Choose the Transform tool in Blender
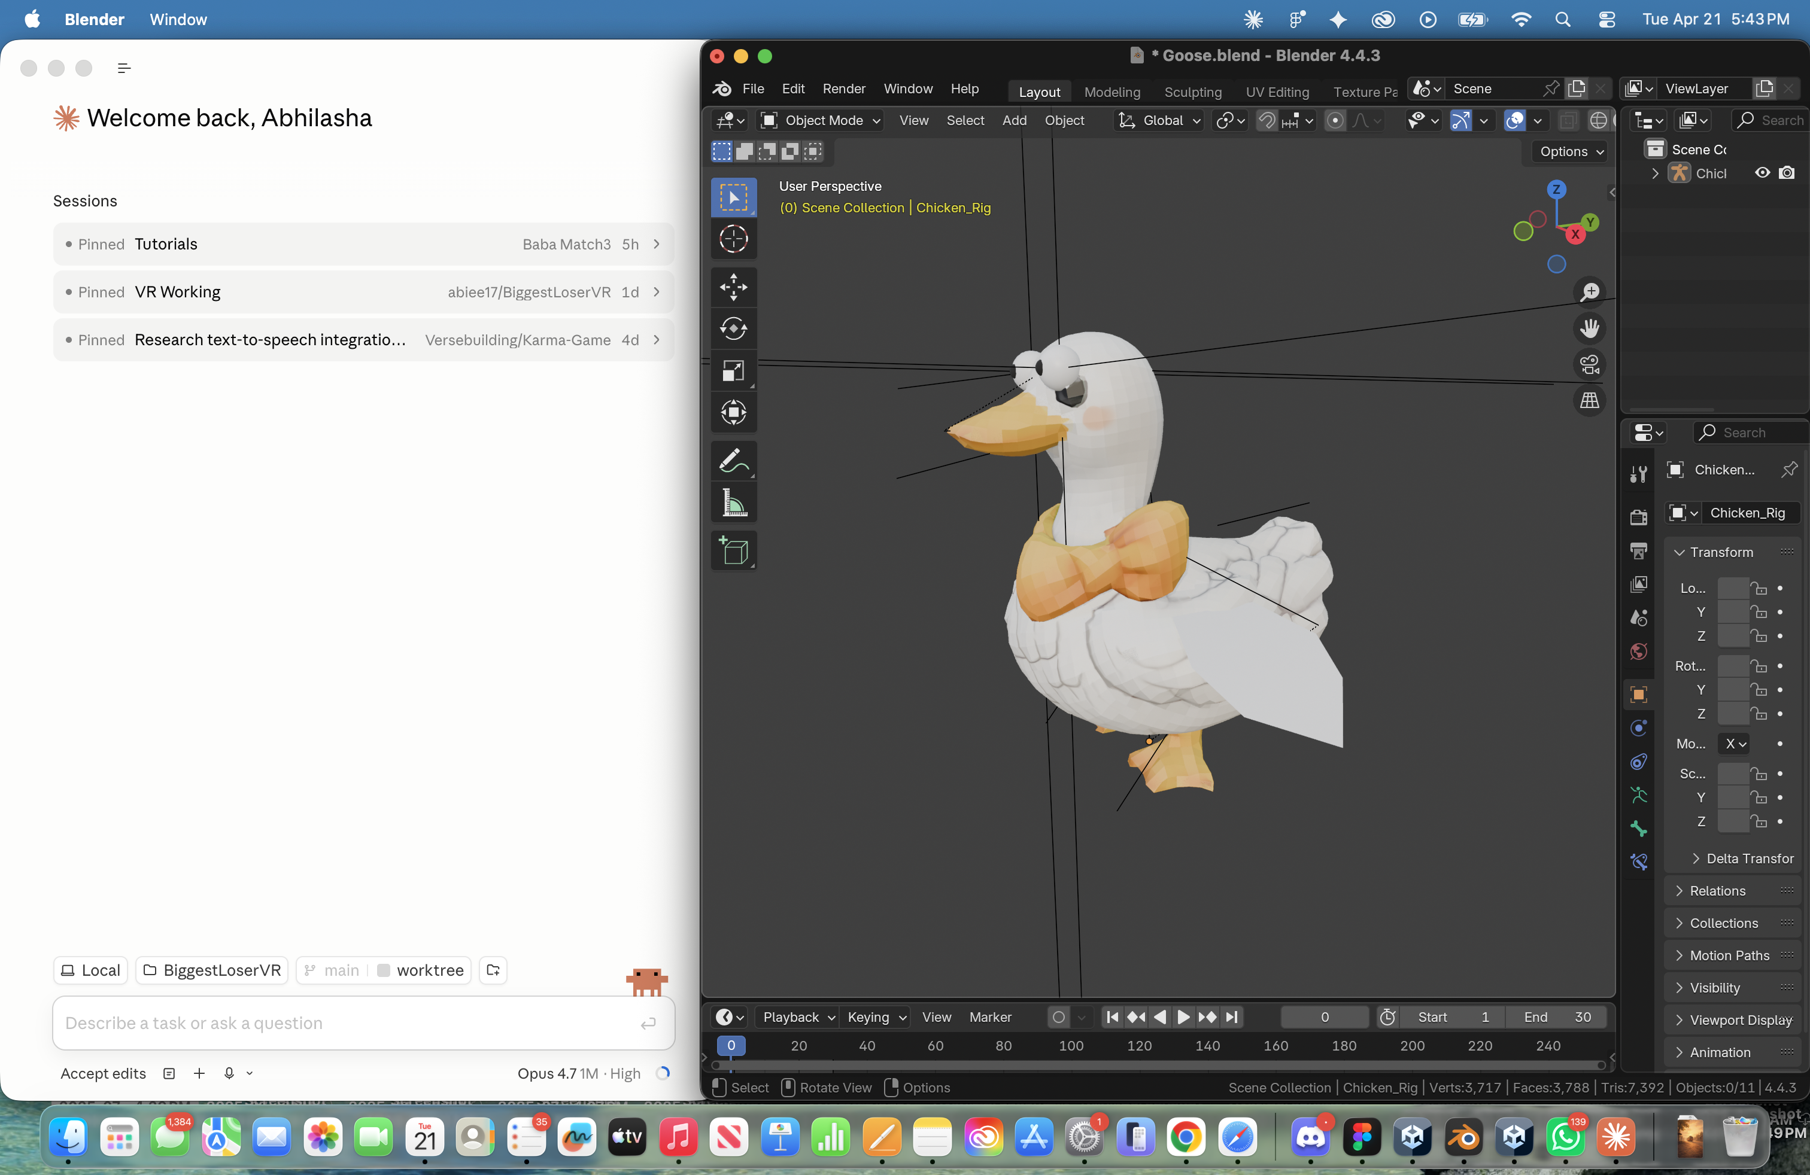Screen dimensions: 1810x1175 [x=733, y=413]
